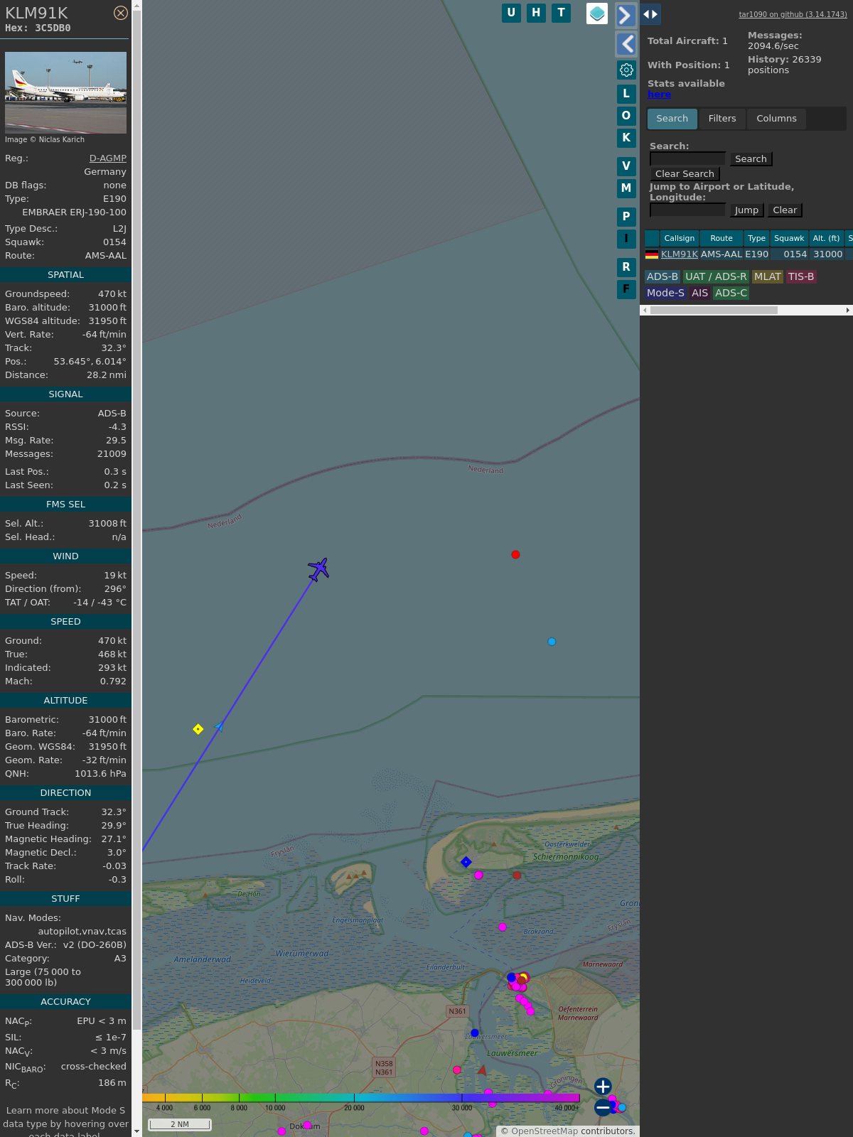Click the yellow diamond marker on map
The height and width of the screenshot is (1137, 853).
click(198, 729)
